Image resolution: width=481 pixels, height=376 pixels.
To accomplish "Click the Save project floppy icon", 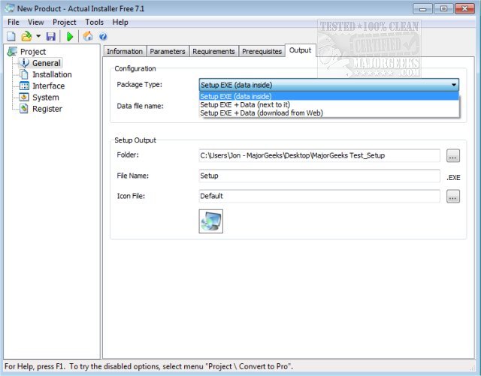I will [50, 37].
